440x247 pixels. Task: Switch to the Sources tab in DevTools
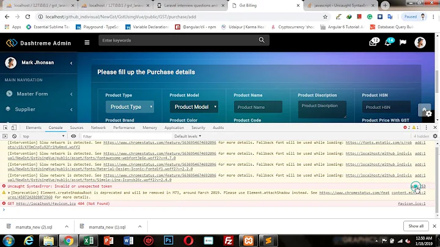tap(76, 128)
